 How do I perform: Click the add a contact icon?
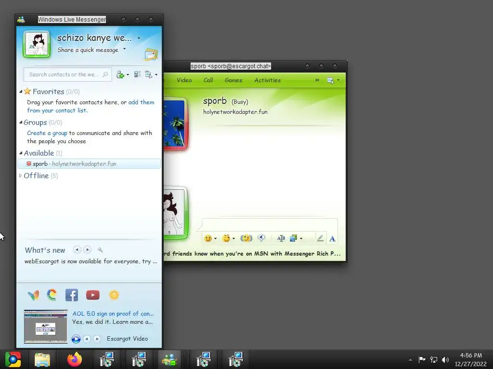[x=120, y=74]
